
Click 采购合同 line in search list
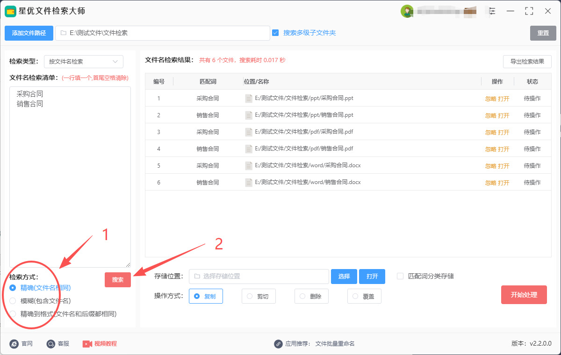(x=29, y=94)
